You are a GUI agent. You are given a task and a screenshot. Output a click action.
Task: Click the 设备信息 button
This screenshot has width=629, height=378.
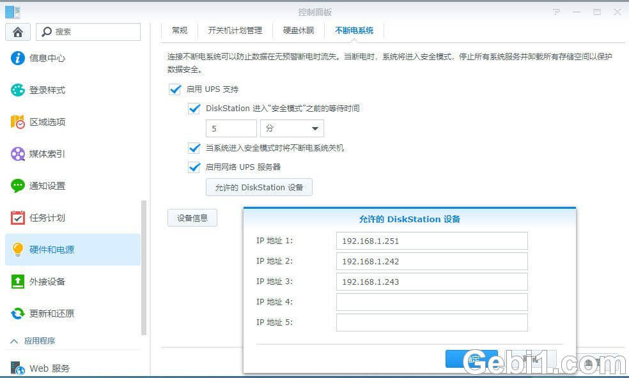tap(192, 218)
